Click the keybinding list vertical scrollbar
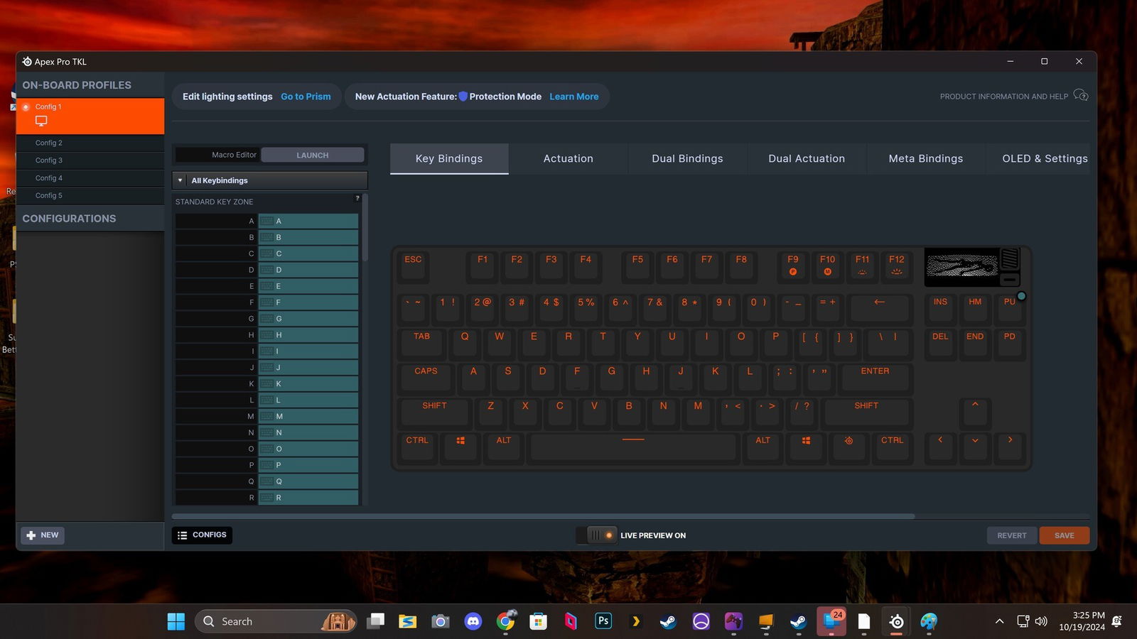This screenshot has width=1137, height=639. [x=365, y=227]
